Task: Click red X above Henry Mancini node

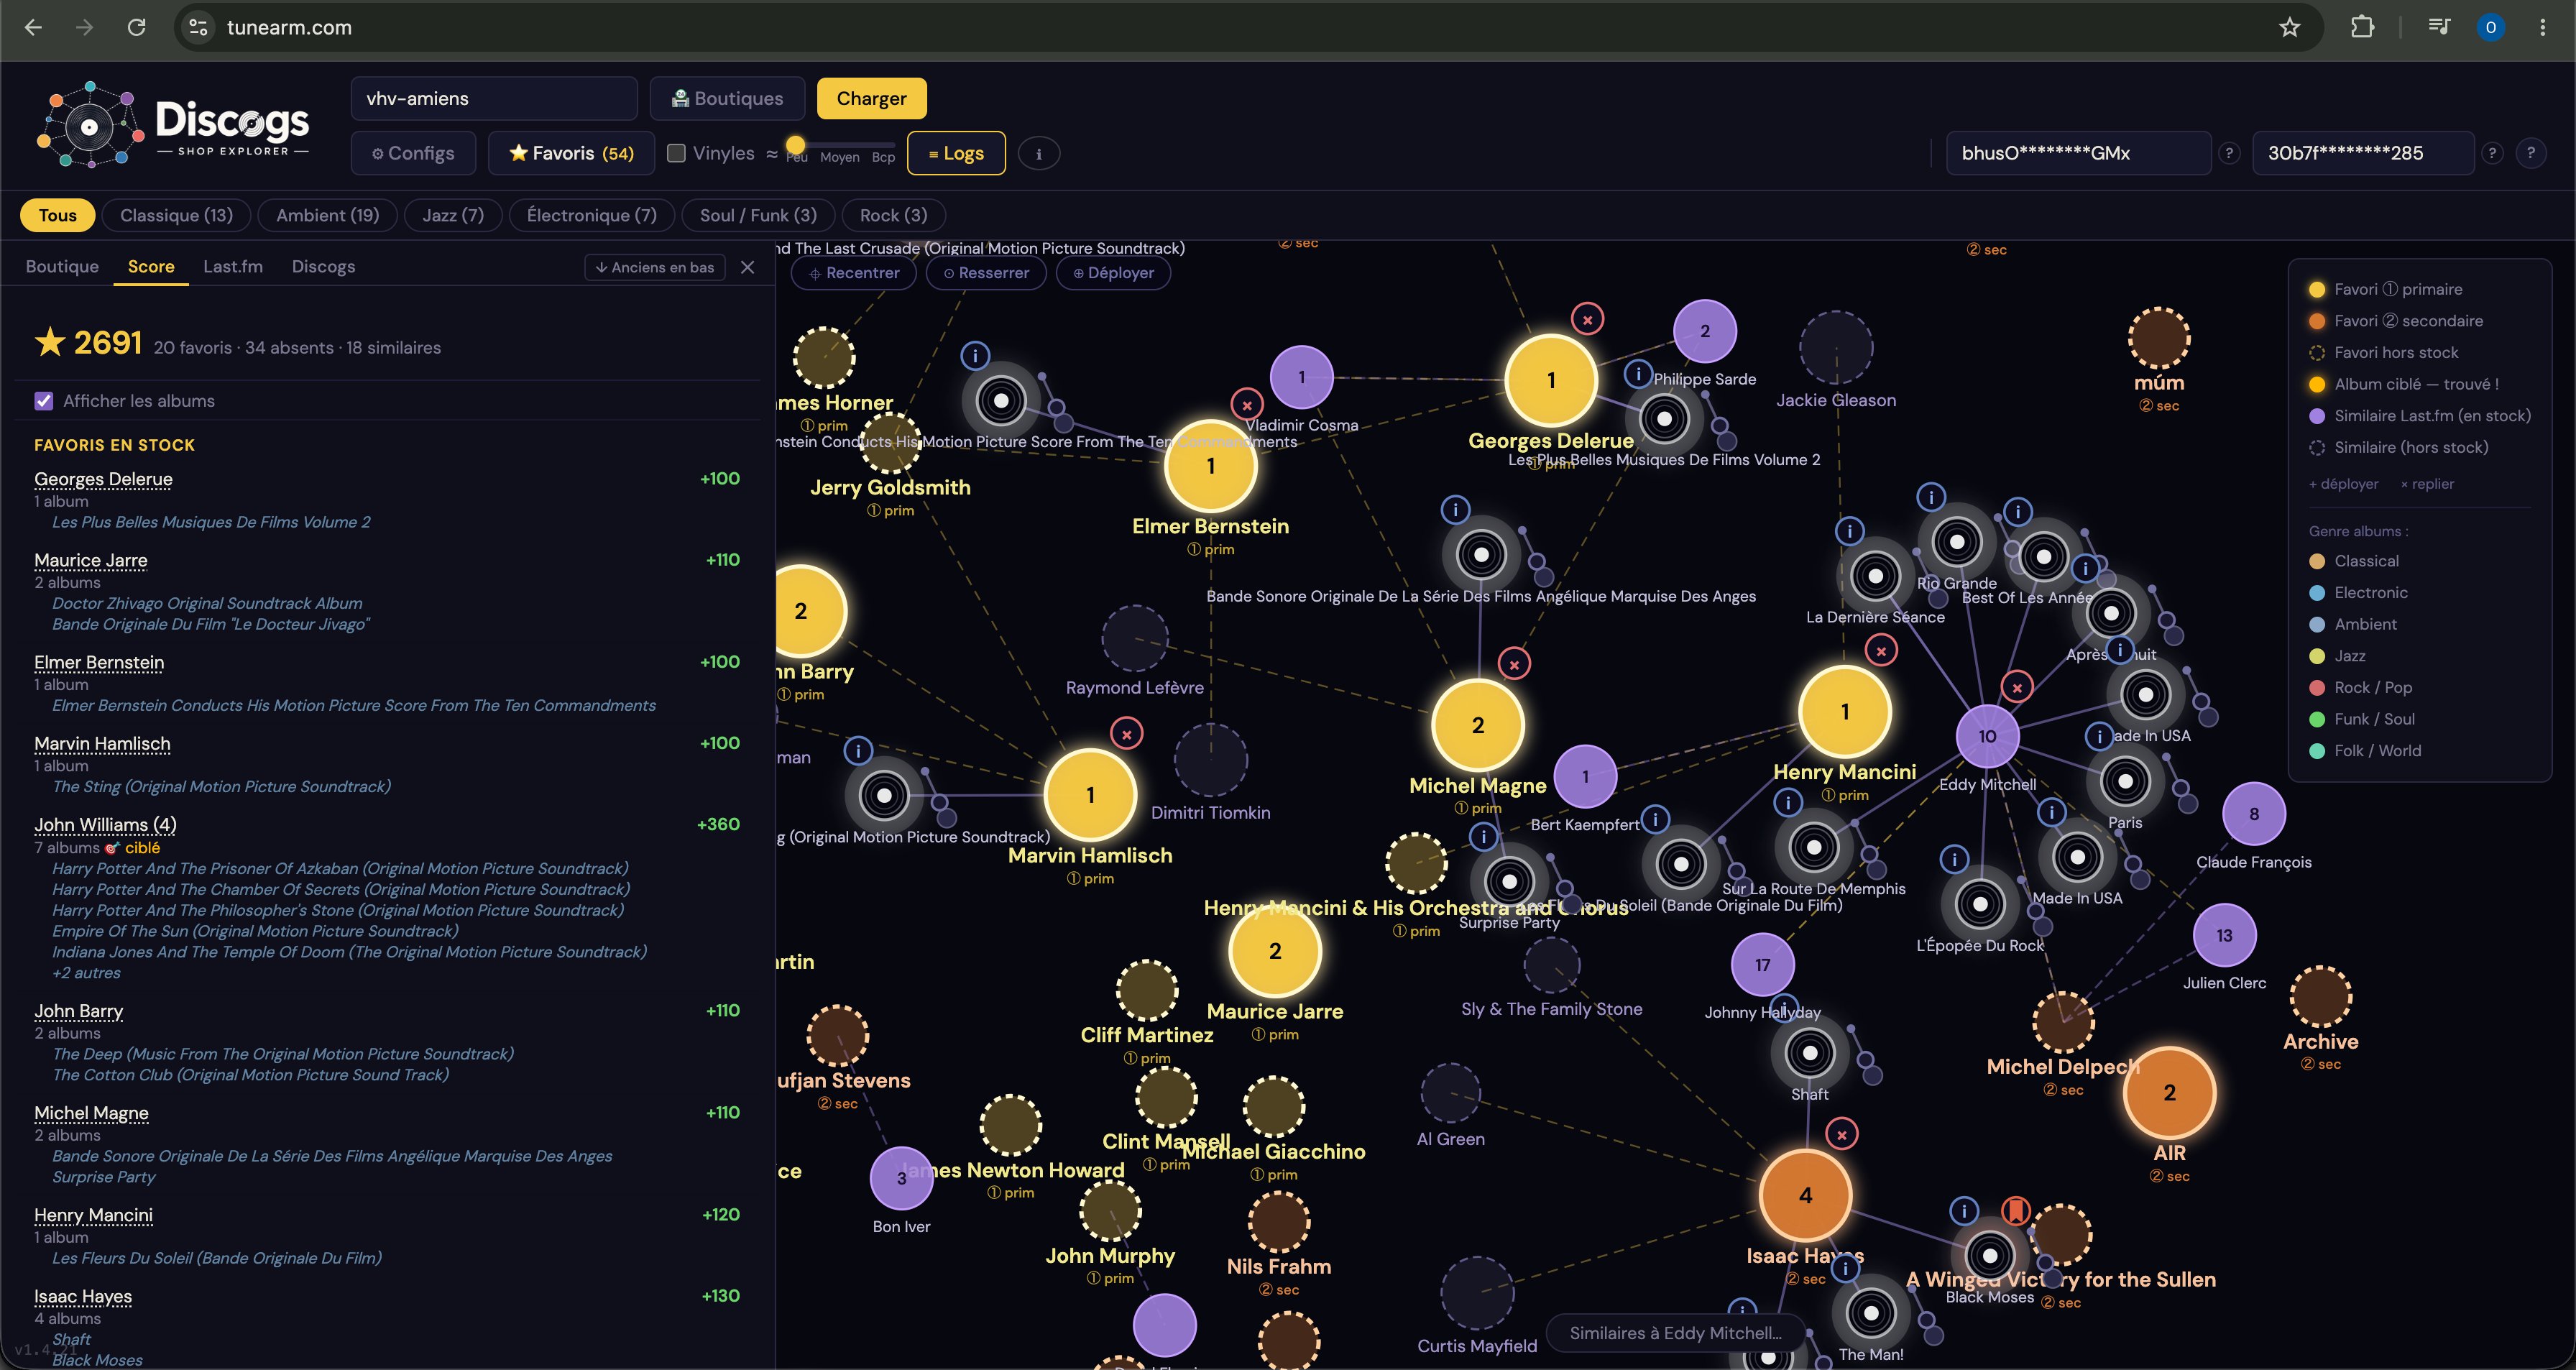Action: (1881, 651)
